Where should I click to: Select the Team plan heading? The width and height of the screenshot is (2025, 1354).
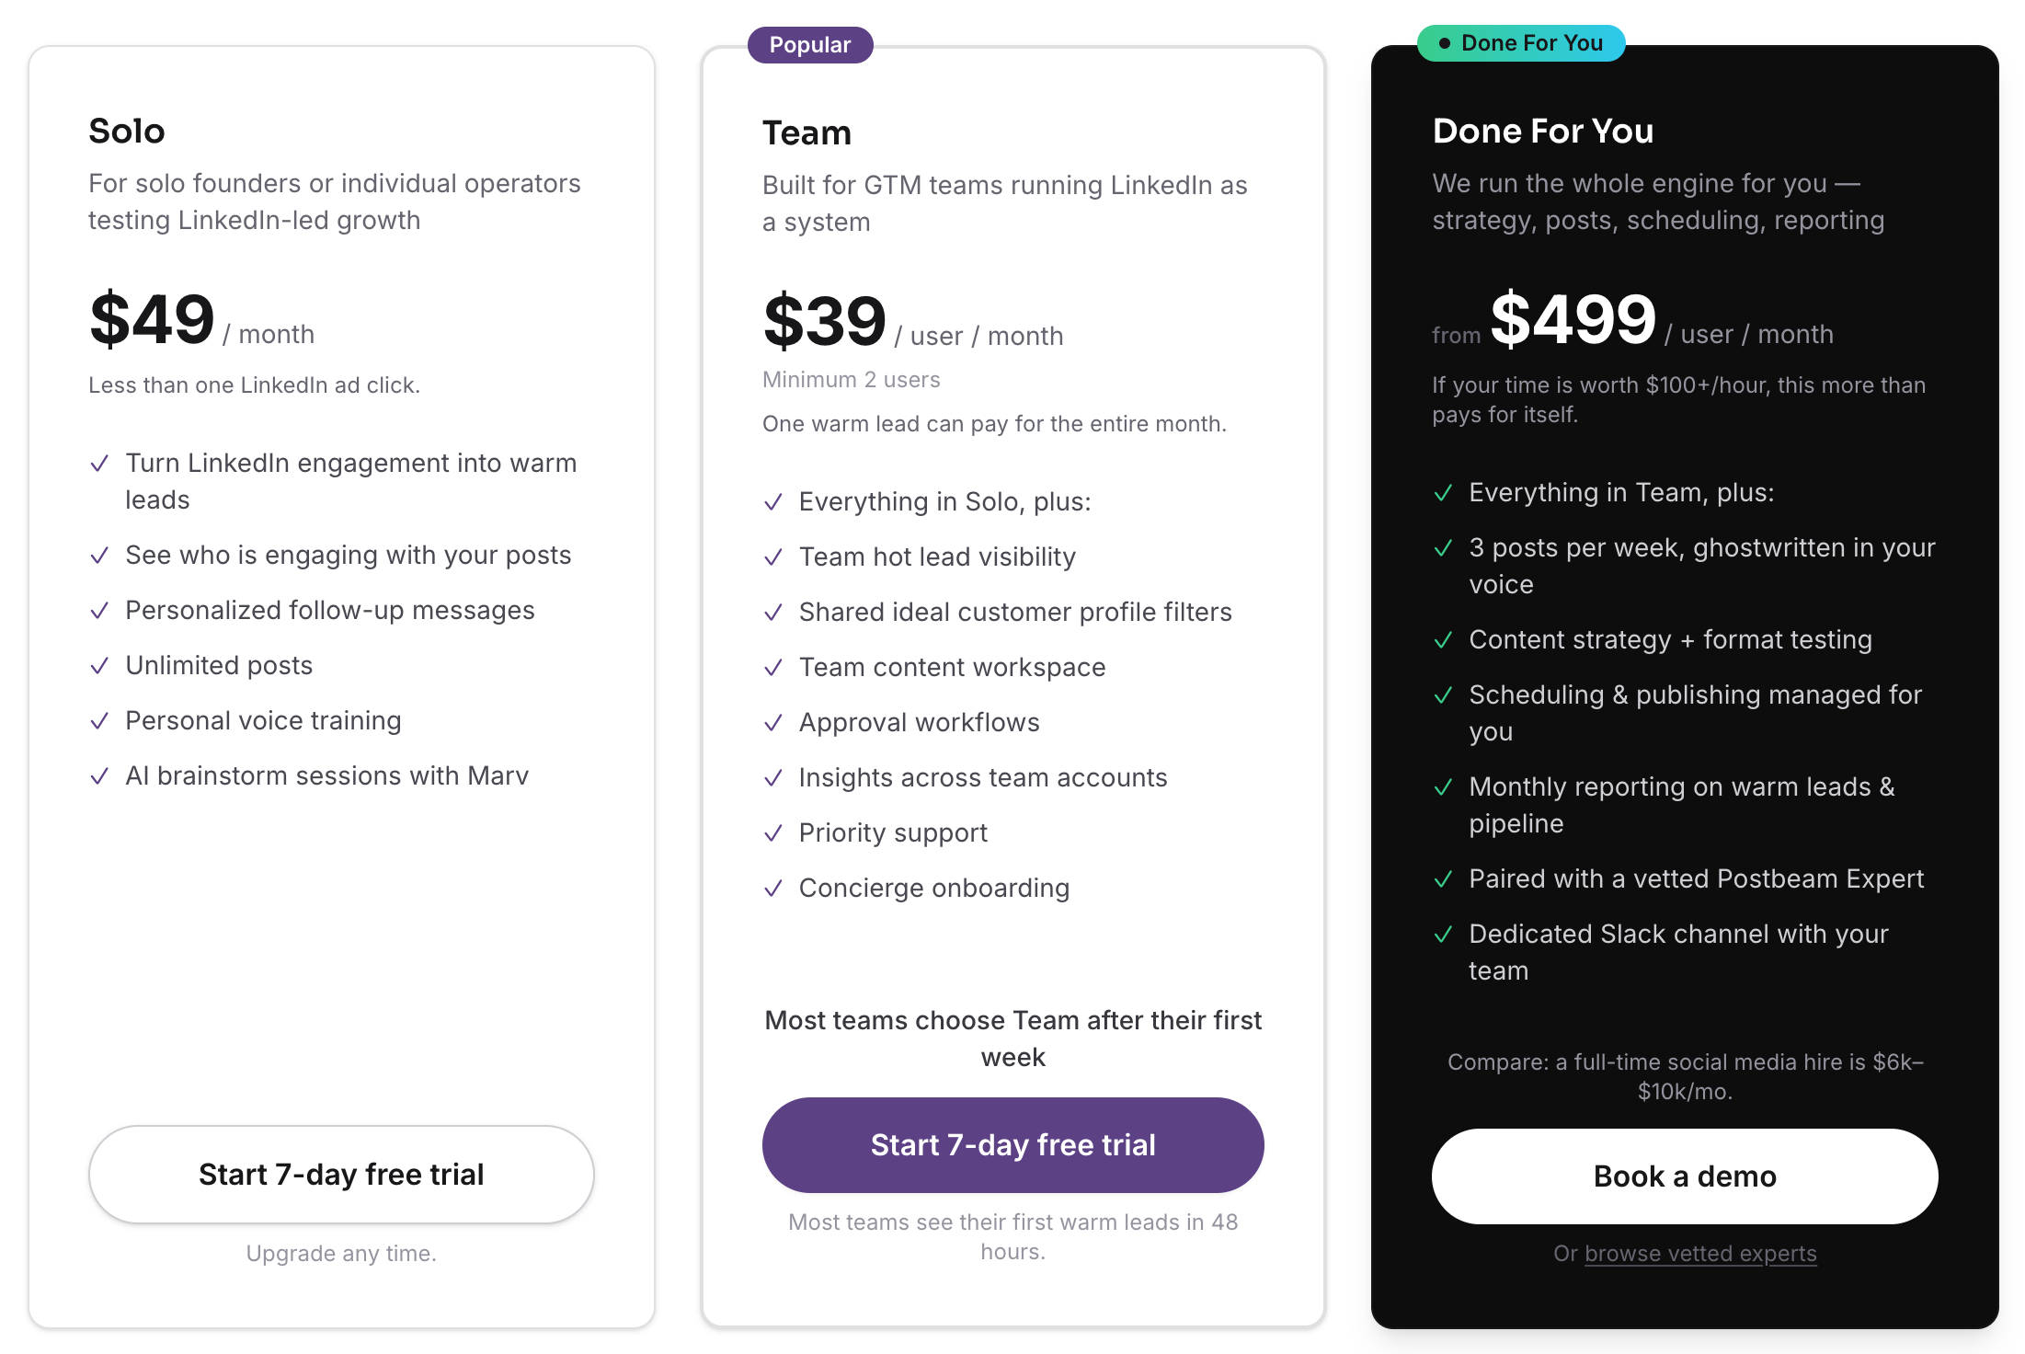[807, 132]
